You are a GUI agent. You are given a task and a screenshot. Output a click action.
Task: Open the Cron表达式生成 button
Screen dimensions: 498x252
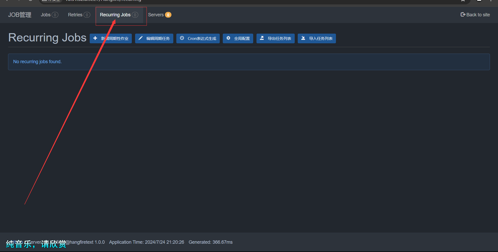pyautogui.click(x=198, y=38)
